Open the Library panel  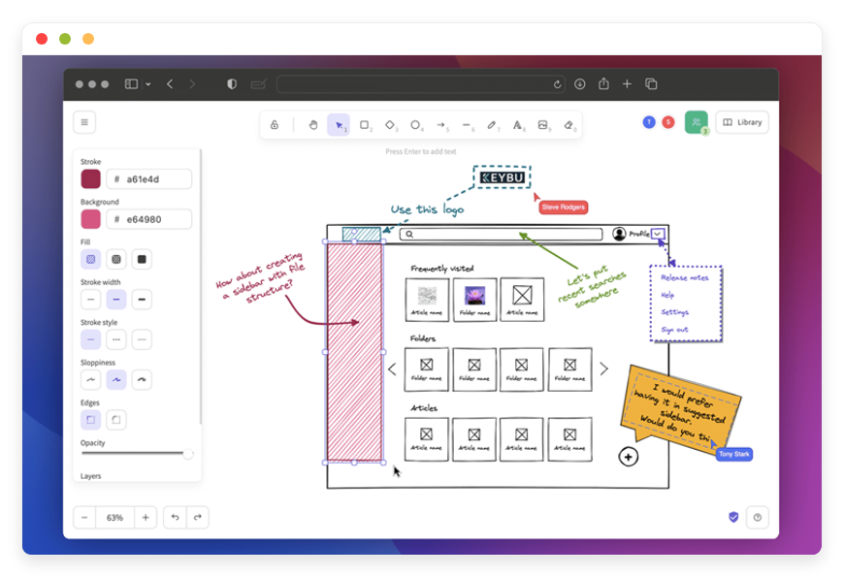742,122
